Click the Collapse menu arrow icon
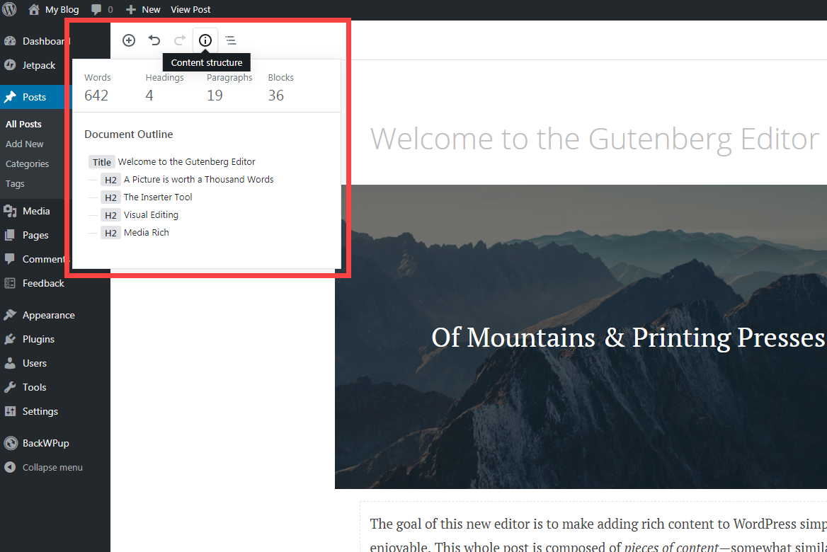827x552 pixels. coord(10,467)
